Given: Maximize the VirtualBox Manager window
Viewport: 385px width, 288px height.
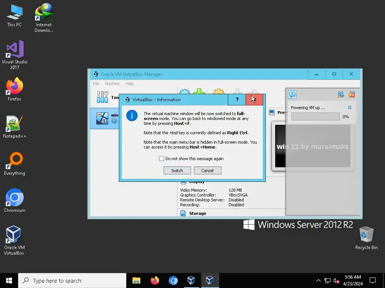Looking at the screenshot, I should 334,74.
